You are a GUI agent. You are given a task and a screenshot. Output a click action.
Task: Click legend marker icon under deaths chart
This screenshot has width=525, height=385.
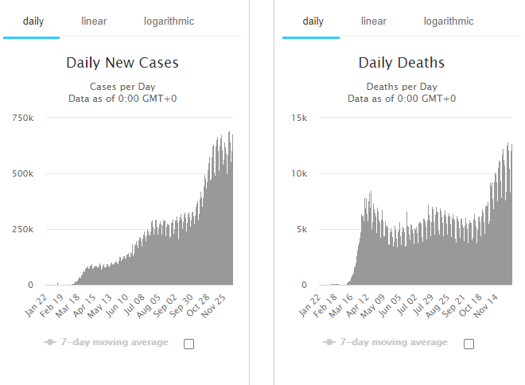point(329,342)
